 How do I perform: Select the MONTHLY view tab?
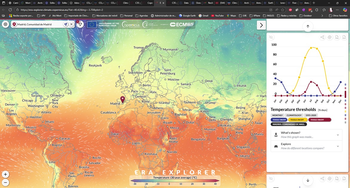click(277, 115)
